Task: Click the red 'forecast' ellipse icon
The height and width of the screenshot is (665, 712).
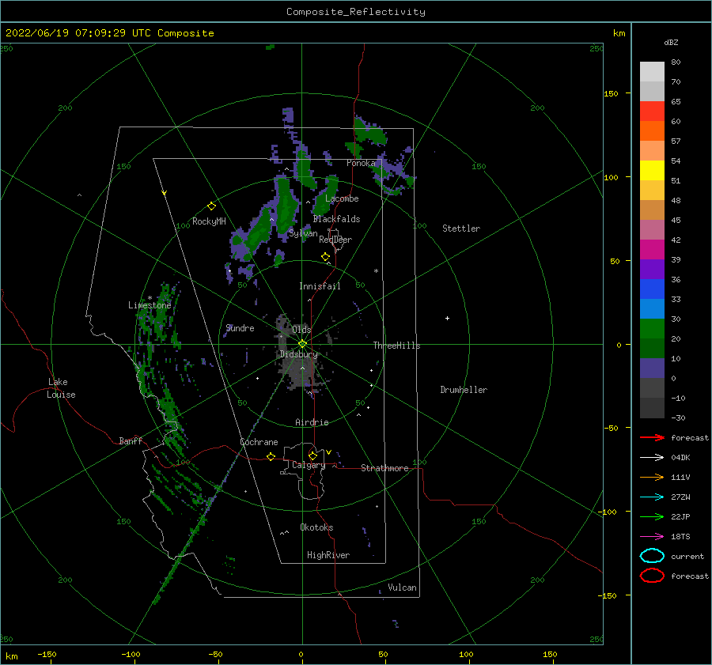Action: 652,576
